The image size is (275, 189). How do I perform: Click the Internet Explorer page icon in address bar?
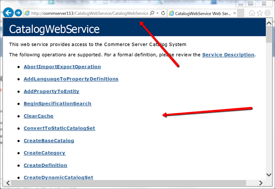tap(27, 13)
